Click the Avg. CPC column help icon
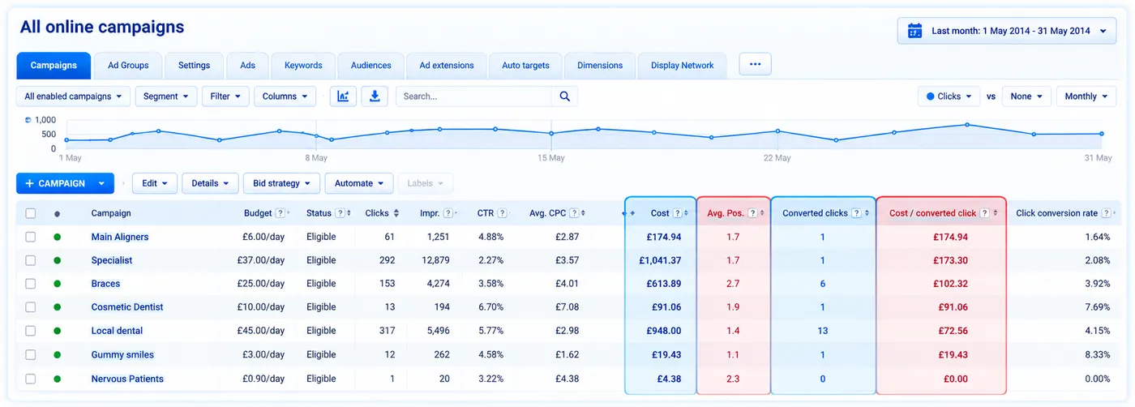This screenshot has height=407, width=1135. [575, 213]
